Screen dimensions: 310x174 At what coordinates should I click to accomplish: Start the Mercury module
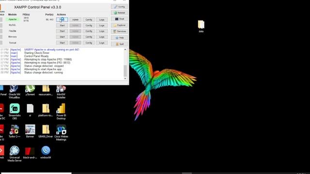click(x=62, y=37)
